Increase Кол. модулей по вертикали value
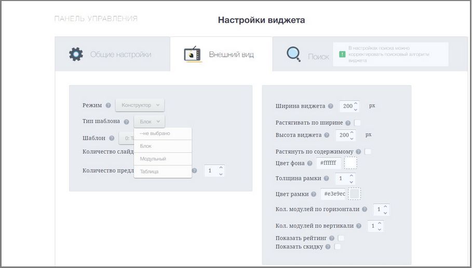Screen dimensions: 472x268 click(x=380, y=223)
